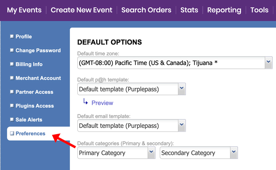Open the Default p@h template dropdown
The width and height of the screenshot is (276, 170).
point(131,89)
